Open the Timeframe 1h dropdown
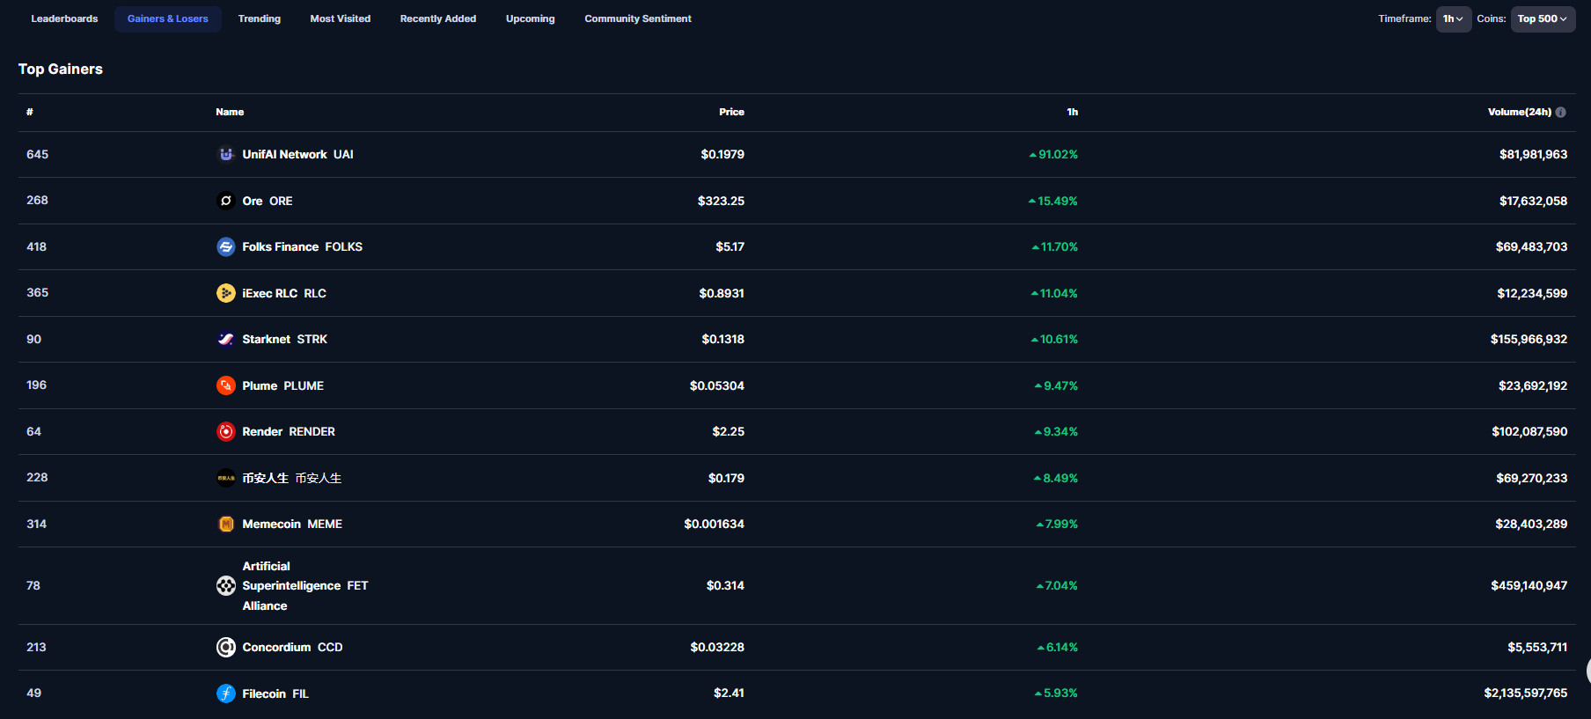Viewport: 1591px width, 719px height. 1453,18
